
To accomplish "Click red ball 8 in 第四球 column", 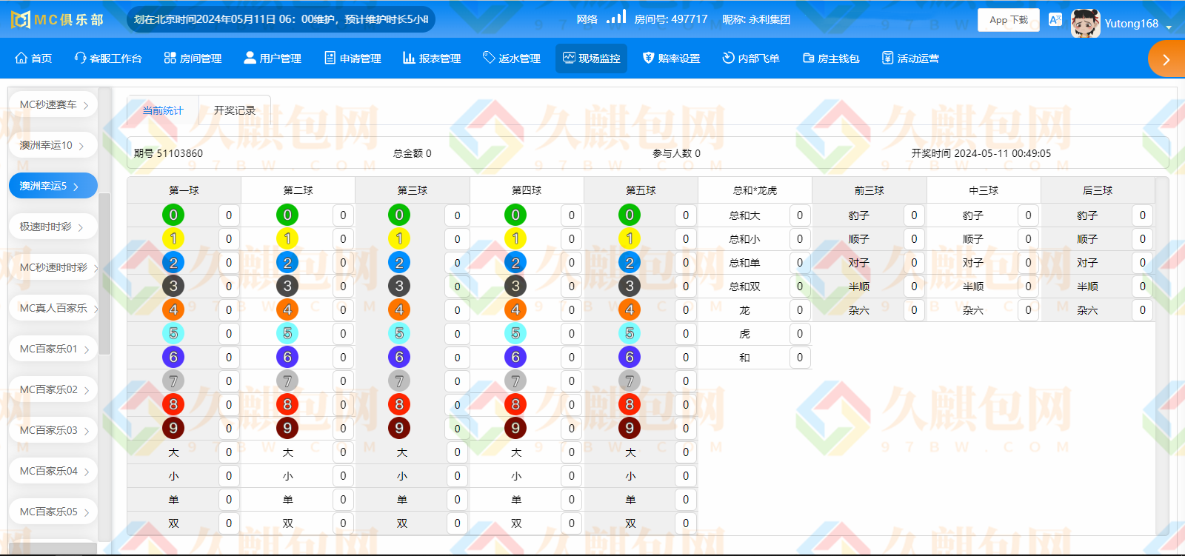I will pyautogui.click(x=515, y=405).
